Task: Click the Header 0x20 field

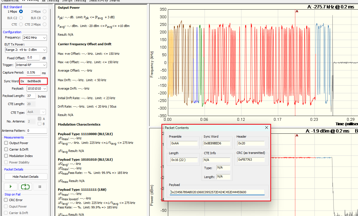Action: [251, 143]
